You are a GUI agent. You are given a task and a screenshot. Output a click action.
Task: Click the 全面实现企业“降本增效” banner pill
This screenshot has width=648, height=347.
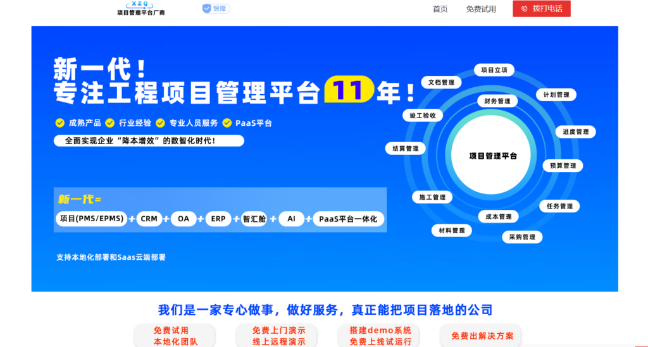click(149, 141)
